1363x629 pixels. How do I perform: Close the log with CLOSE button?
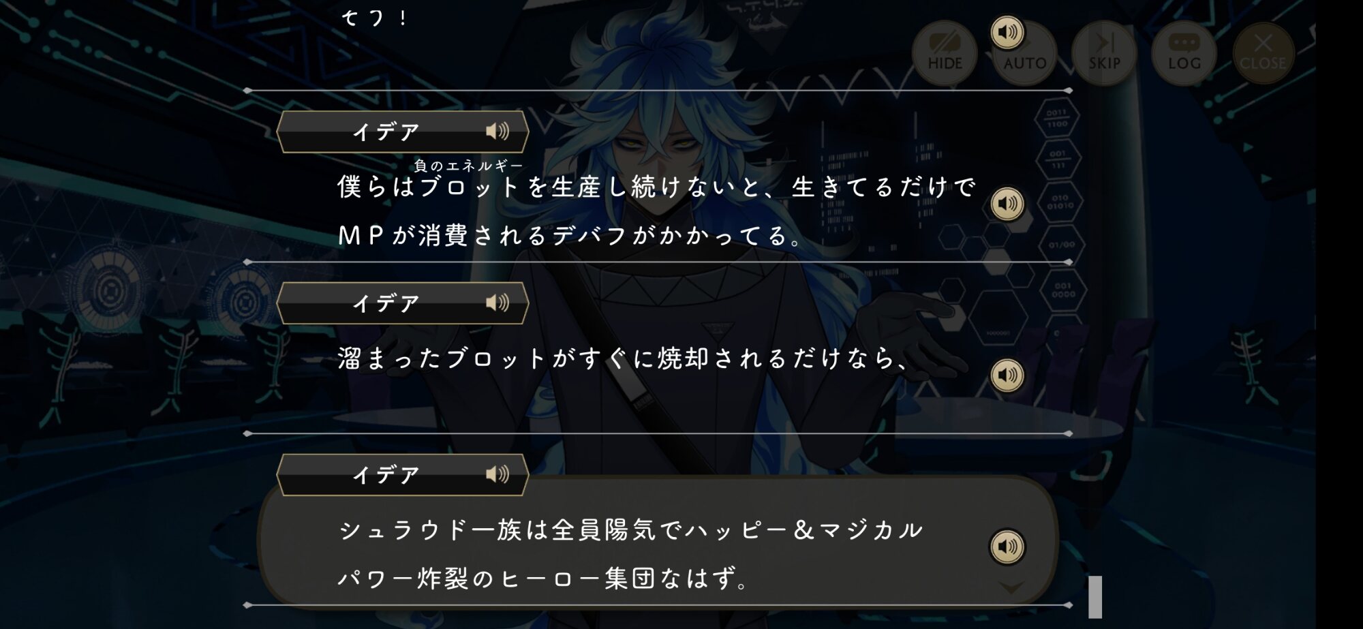[1263, 53]
